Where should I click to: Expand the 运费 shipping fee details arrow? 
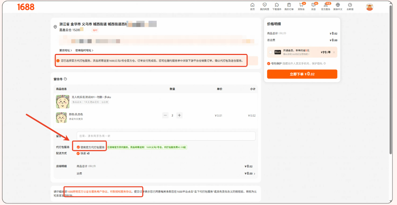point(254,174)
